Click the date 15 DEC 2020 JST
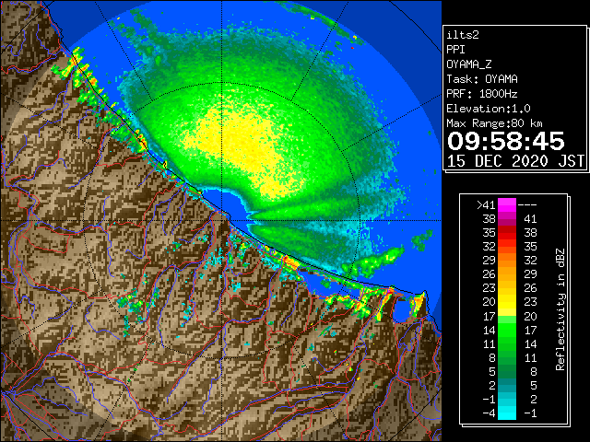The image size is (590, 442). coord(515,161)
